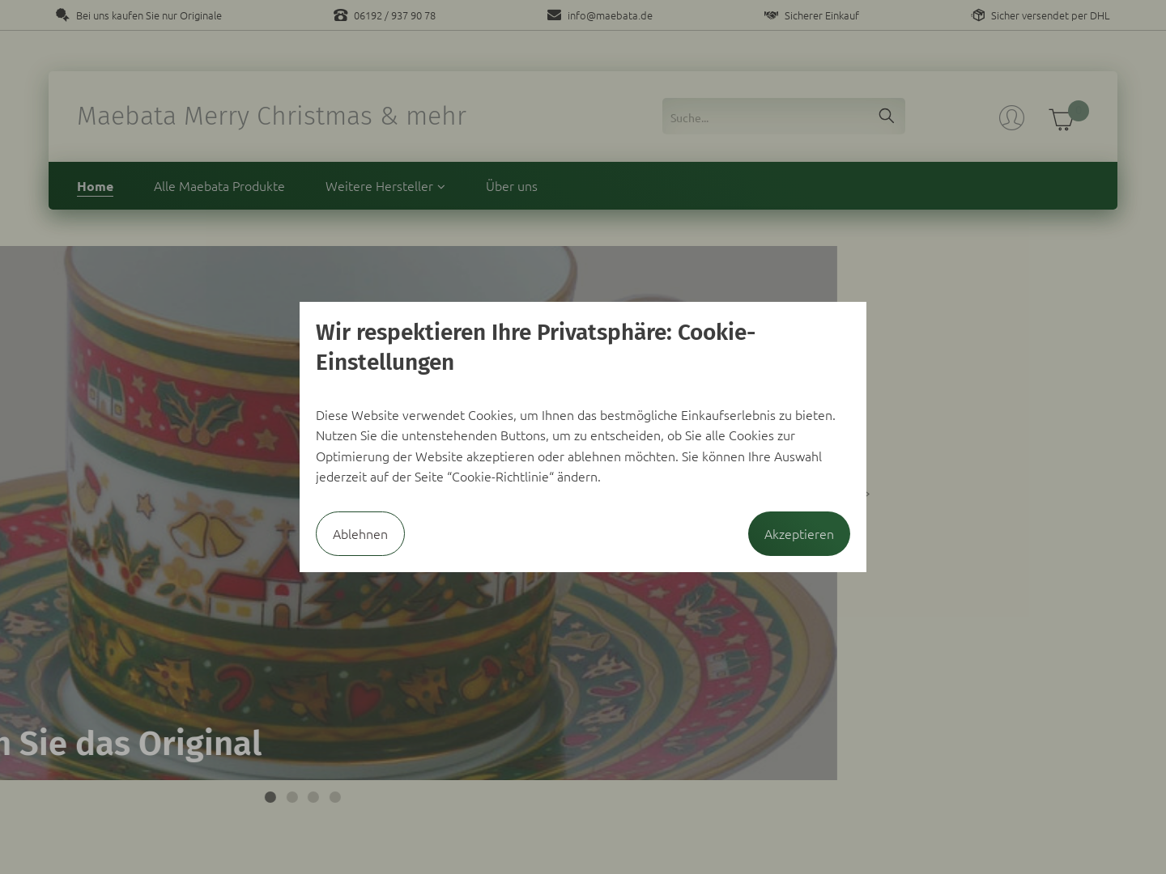Click Sicher versendet per DHL text
Image resolution: width=1166 pixels, height=874 pixels.
pyautogui.click(x=1050, y=15)
